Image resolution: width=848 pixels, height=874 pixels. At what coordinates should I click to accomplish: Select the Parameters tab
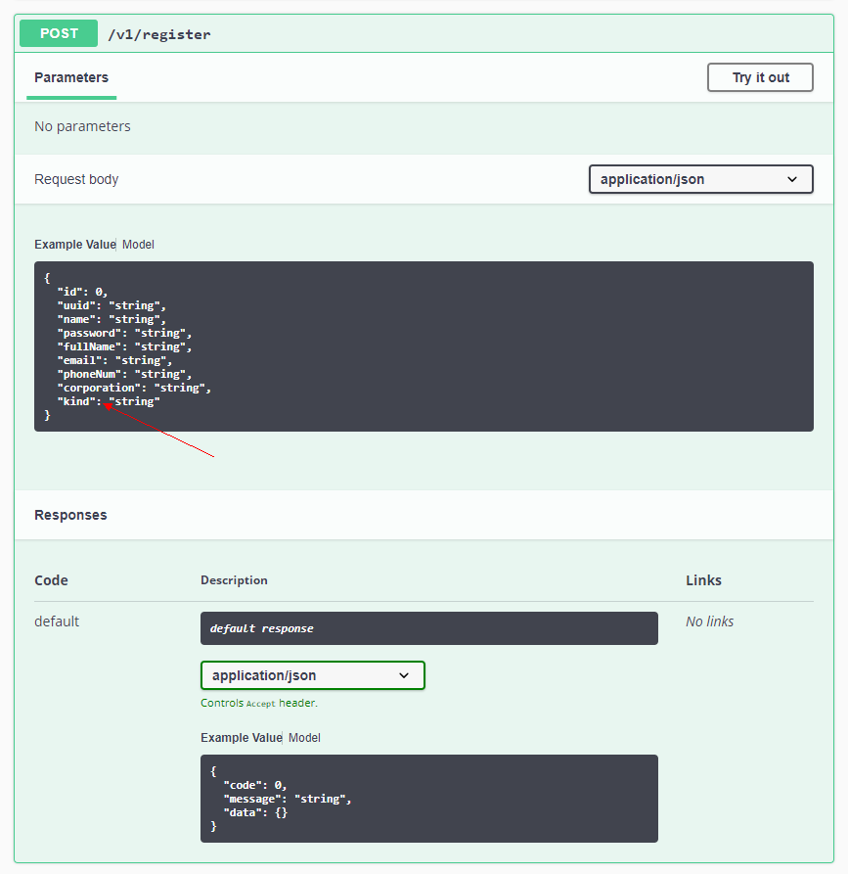tap(71, 77)
